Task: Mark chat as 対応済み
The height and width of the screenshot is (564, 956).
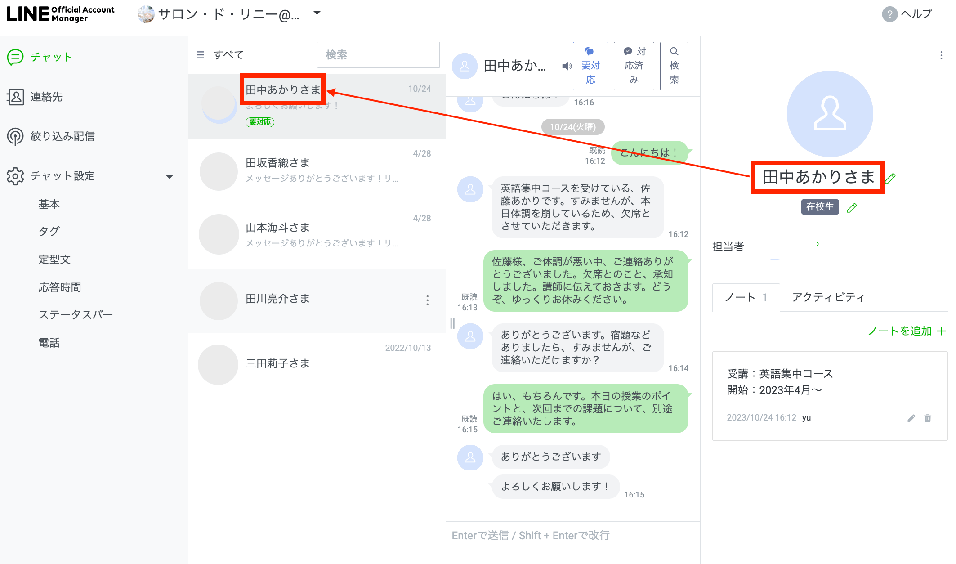Action: pos(634,66)
